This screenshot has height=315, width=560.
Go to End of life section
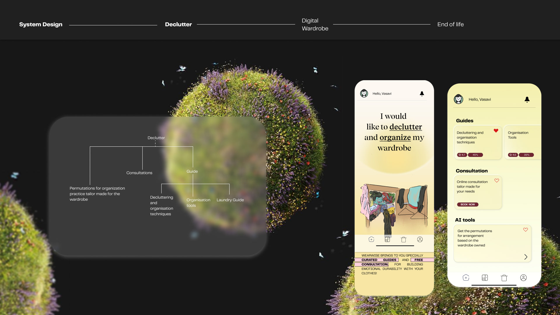[450, 24]
